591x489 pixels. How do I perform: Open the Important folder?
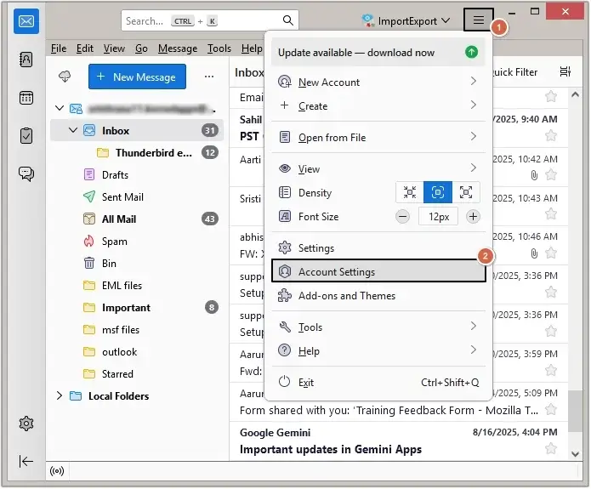pos(137,308)
